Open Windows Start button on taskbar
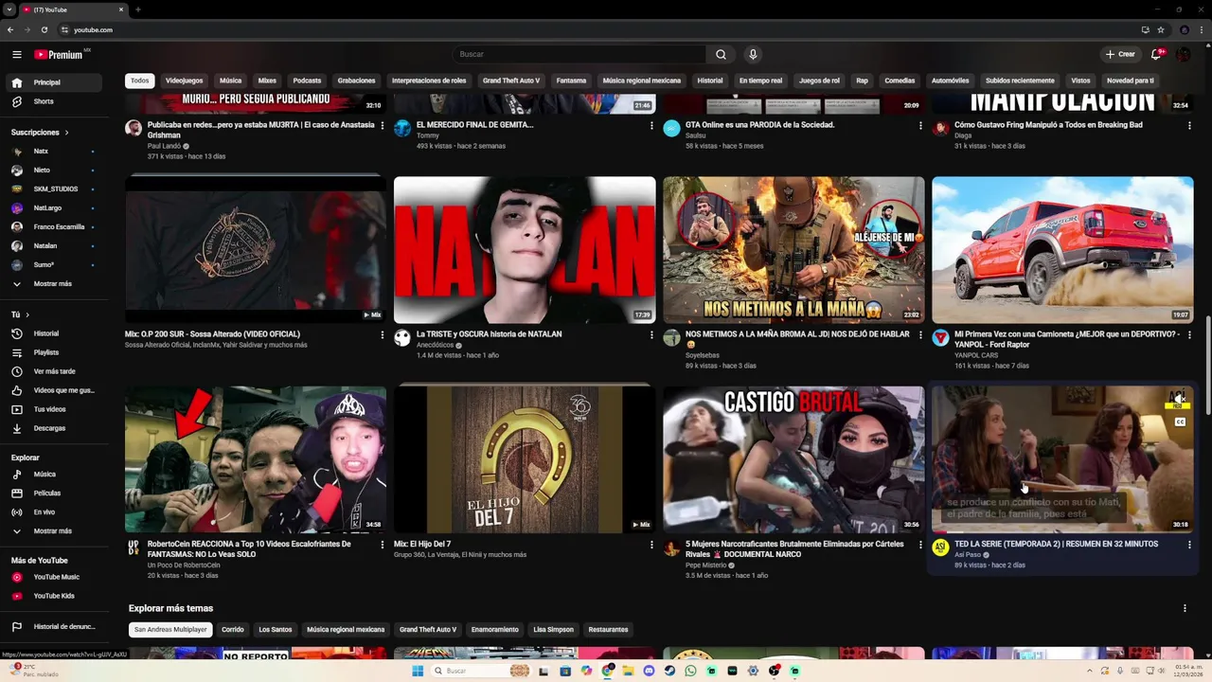This screenshot has width=1212, height=682. 418,671
